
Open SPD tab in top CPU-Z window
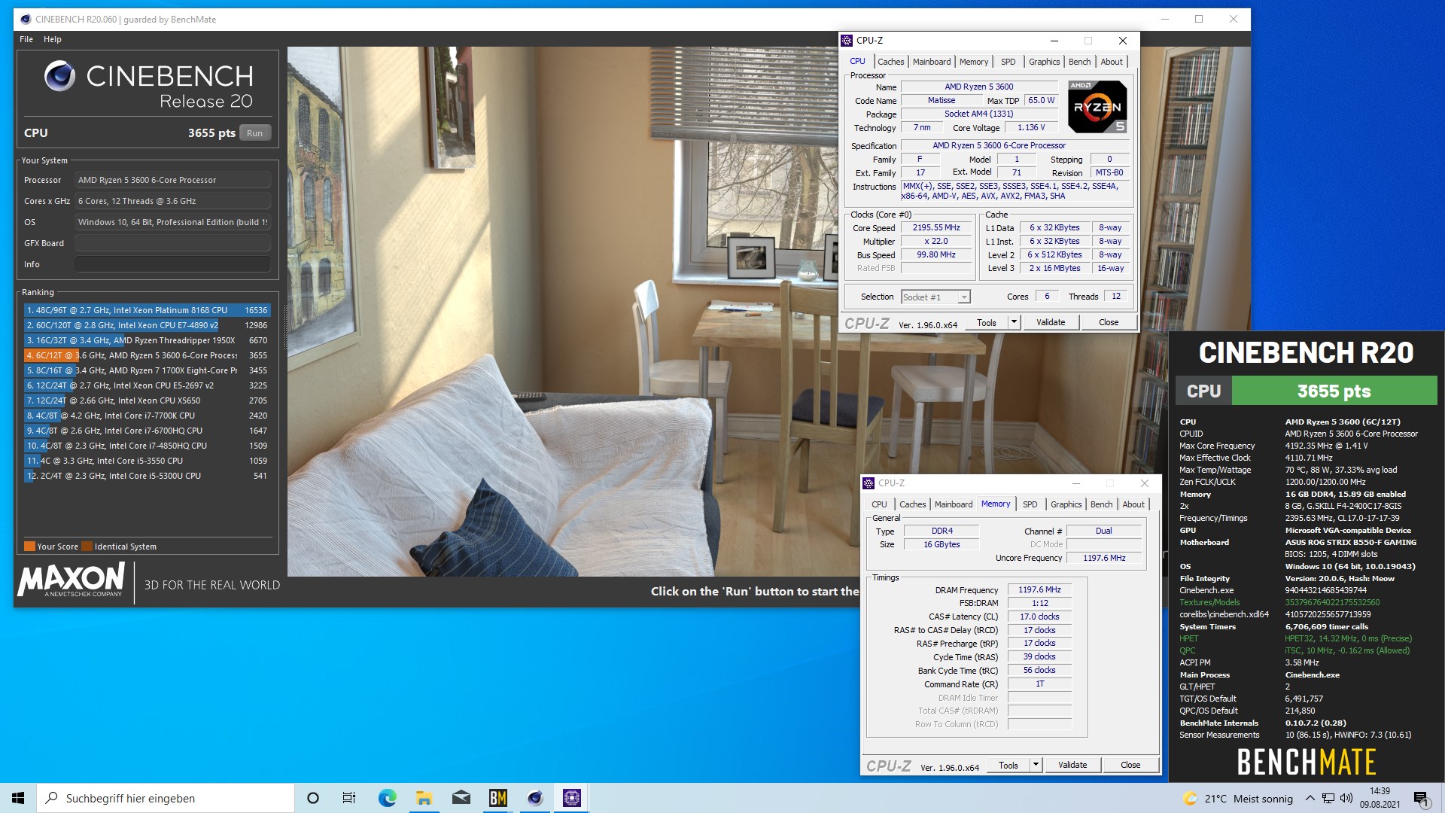click(1008, 62)
